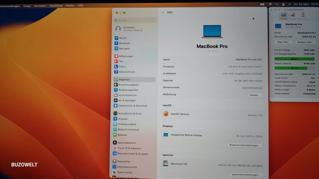
Task: Open Bildschirmeinstellungen button
Action: (245, 145)
